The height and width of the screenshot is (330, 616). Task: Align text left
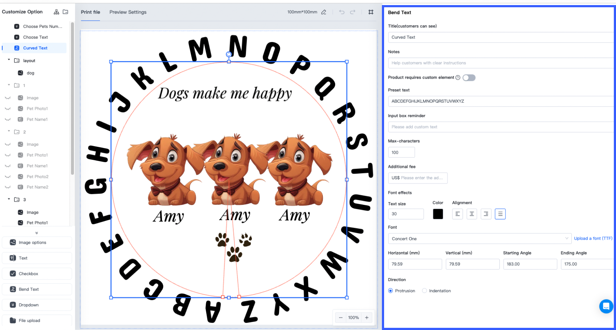point(458,214)
